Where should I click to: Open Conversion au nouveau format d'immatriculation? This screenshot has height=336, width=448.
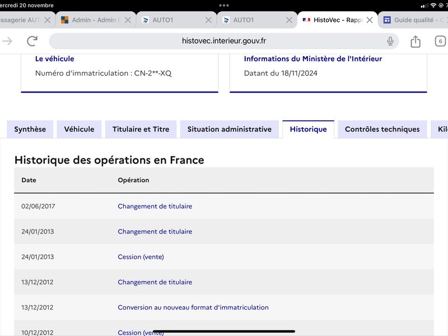point(193,307)
